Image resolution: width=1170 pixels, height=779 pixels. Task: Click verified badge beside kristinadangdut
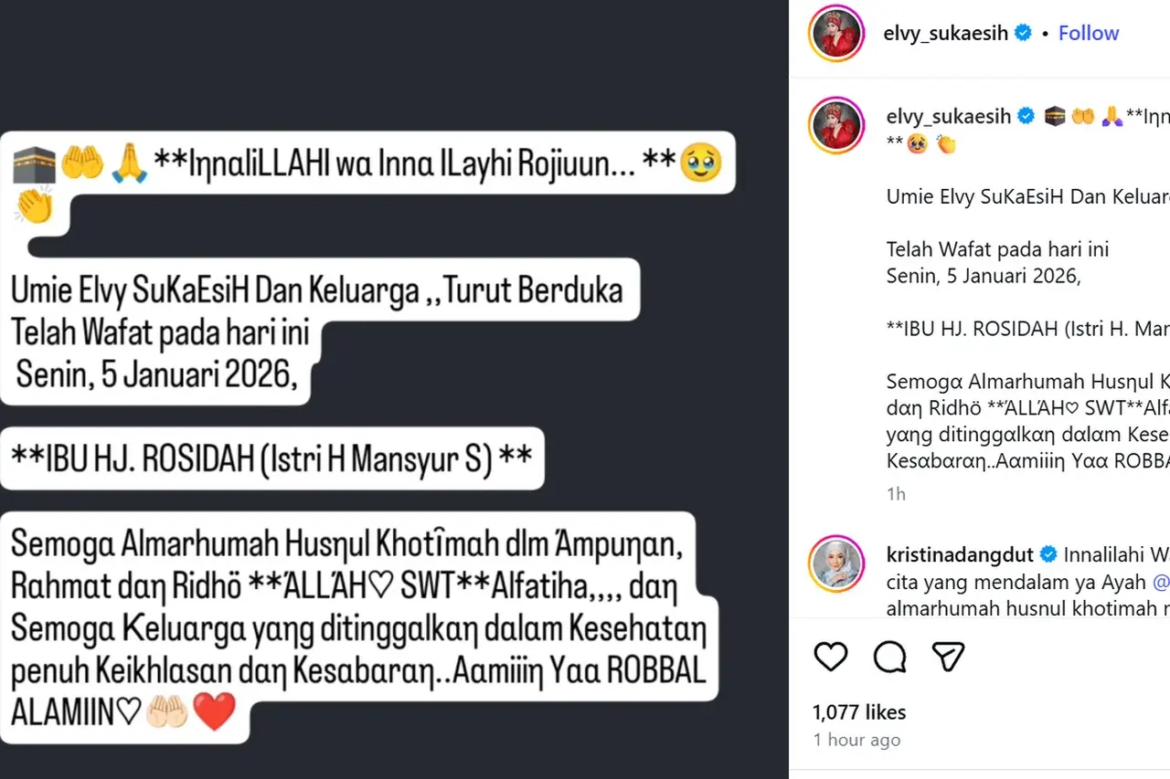(x=1049, y=554)
